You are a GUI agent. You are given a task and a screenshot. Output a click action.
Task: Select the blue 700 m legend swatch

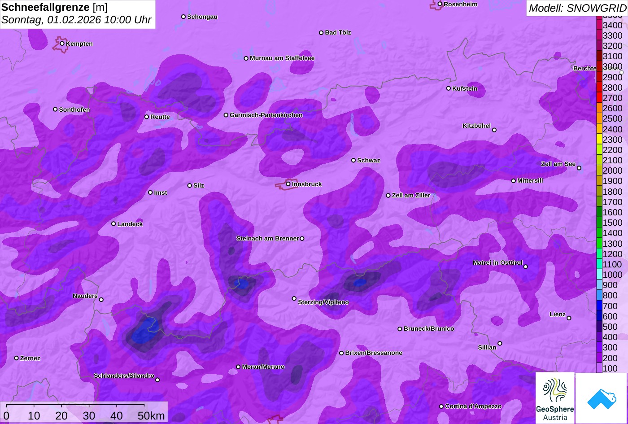[x=599, y=306]
